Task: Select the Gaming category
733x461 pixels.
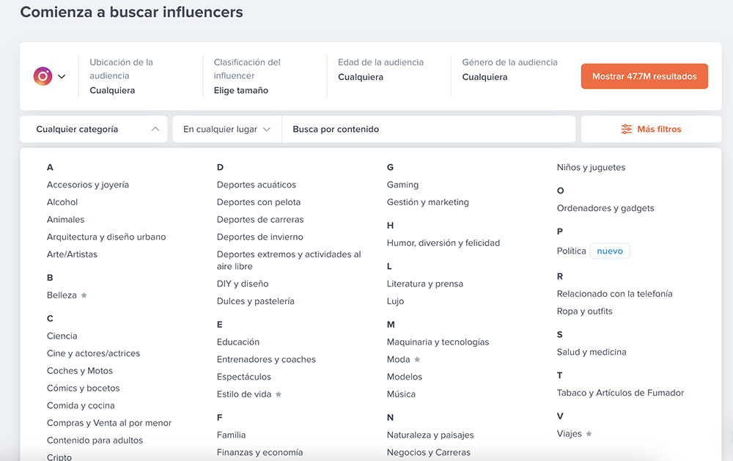Action: click(402, 184)
